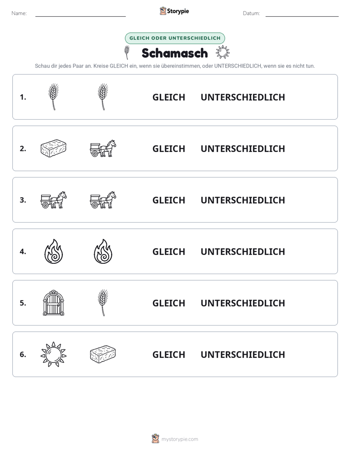Select GLEICH for row 3
The height and width of the screenshot is (453, 350).
coord(169,200)
